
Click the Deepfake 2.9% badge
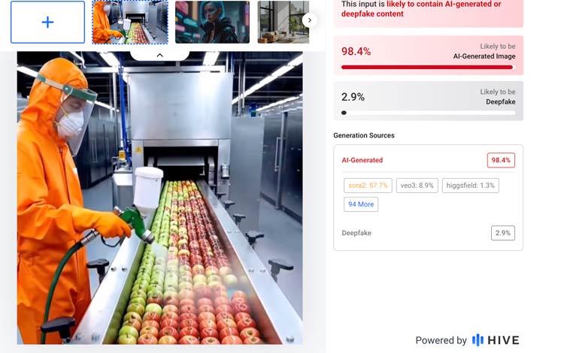[503, 233]
